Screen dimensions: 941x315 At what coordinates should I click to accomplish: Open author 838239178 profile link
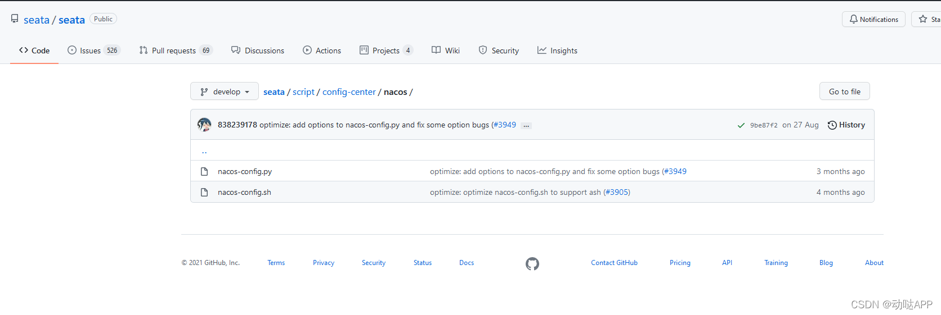click(x=238, y=125)
